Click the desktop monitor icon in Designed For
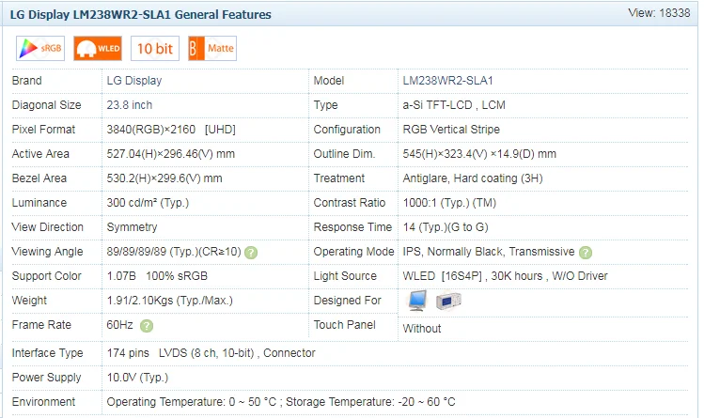Screen dimensions: 704x418 tap(417, 301)
